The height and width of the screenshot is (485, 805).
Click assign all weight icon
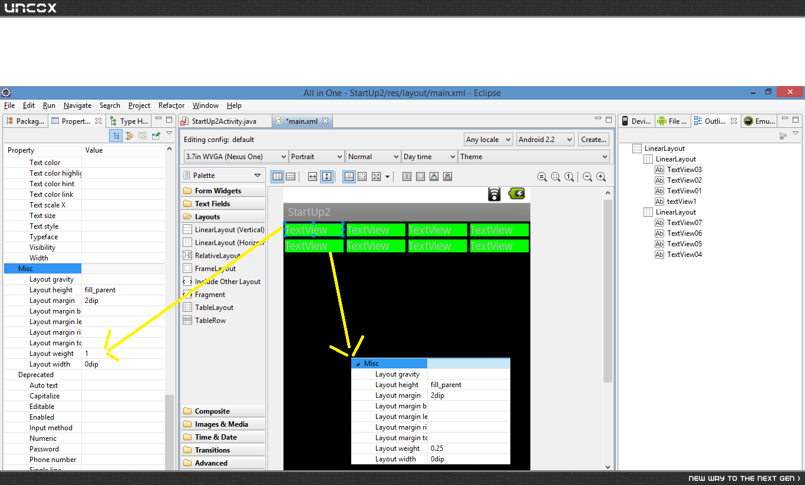click(421, 176)
